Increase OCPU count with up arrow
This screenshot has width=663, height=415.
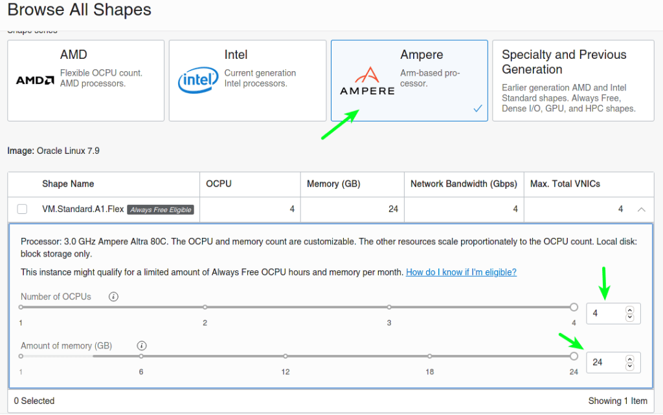point(630,310)
